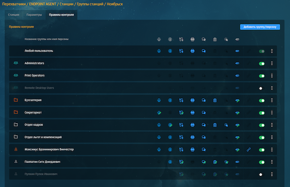Click blue tag icon in Print Operators row

[237, 75]
